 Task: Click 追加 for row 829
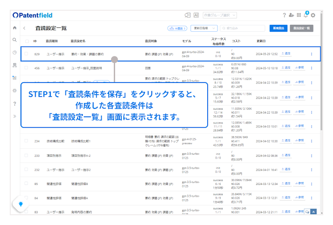click(286, 54)
